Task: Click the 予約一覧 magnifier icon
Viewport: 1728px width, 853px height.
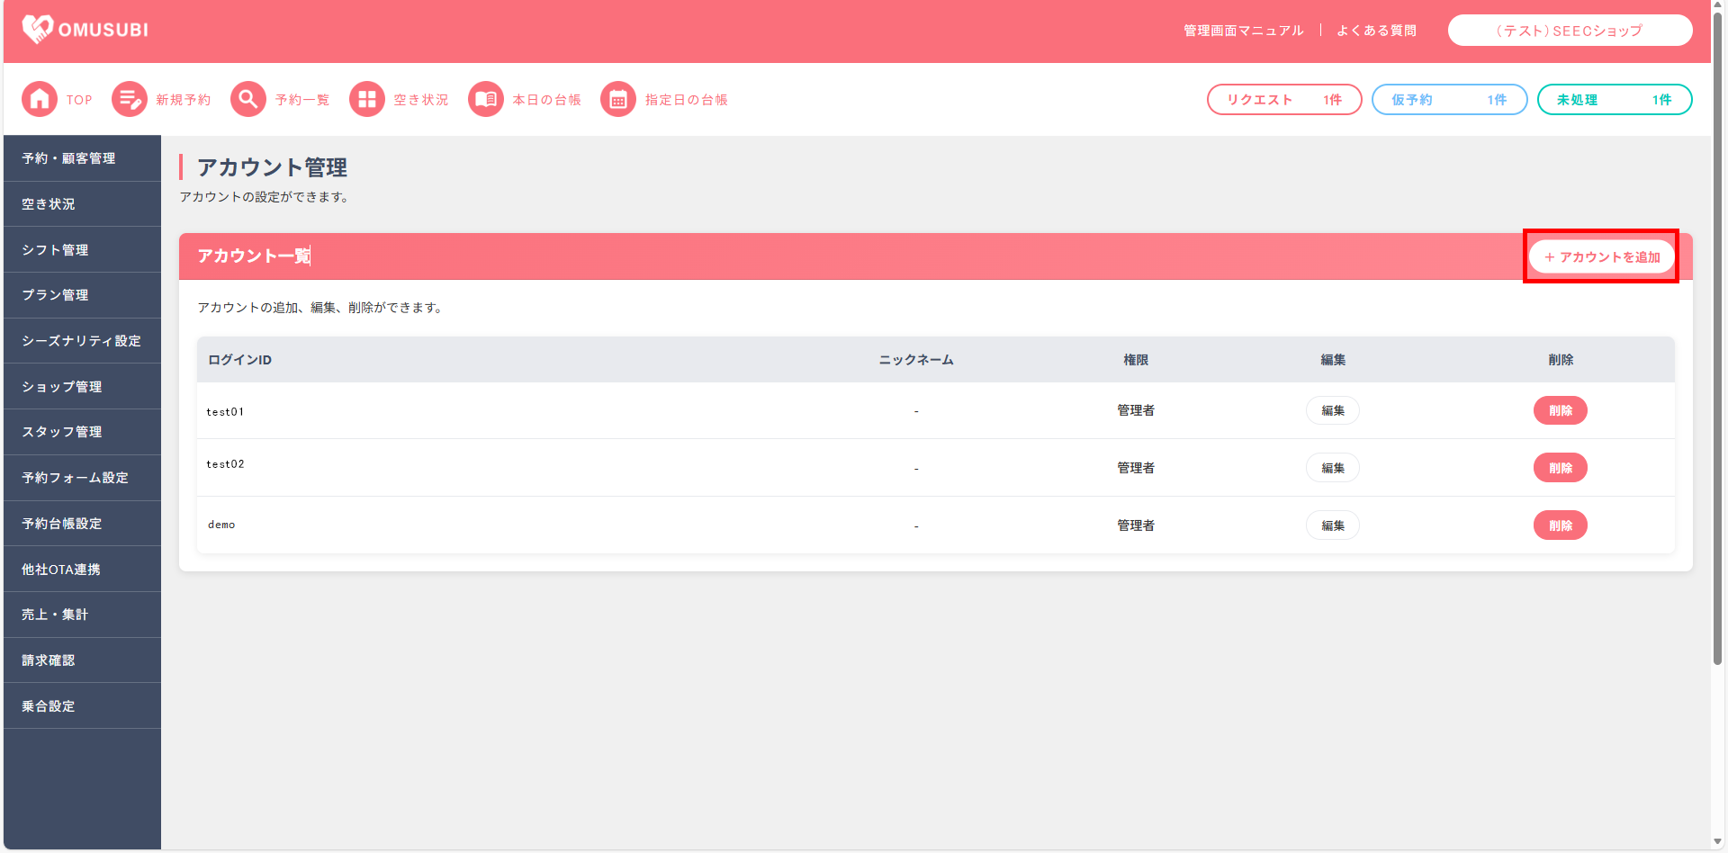Action: [248, 99]
